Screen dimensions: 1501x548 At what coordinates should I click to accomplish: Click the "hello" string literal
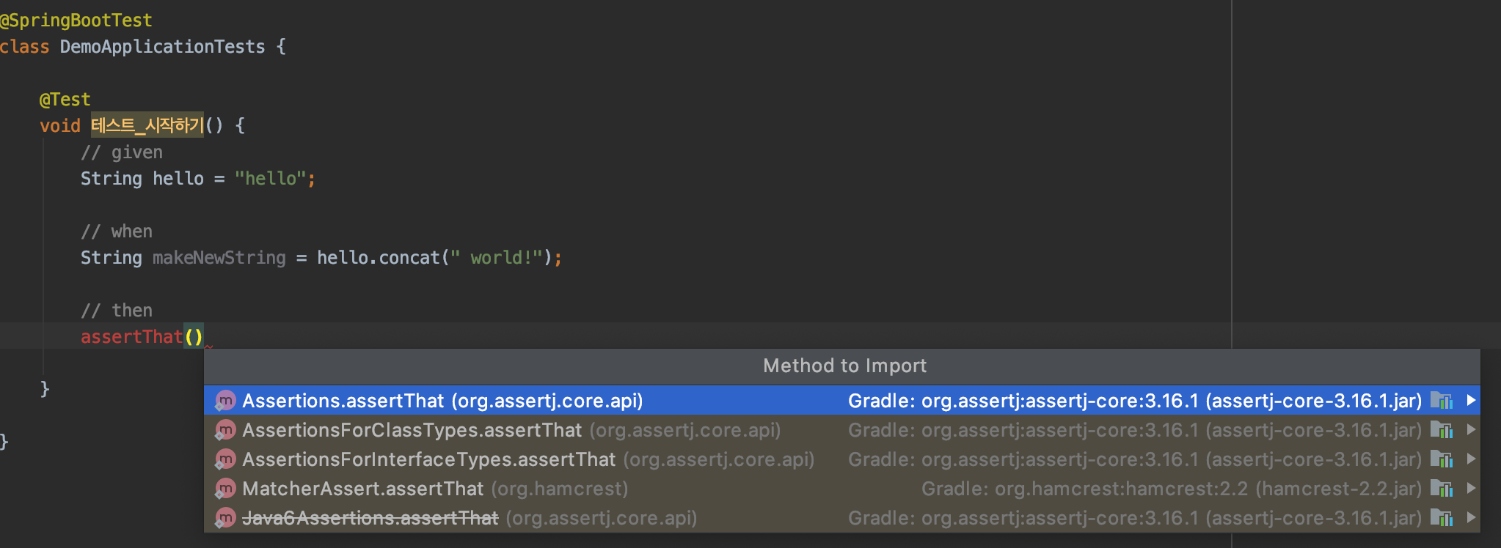(271, 179)
